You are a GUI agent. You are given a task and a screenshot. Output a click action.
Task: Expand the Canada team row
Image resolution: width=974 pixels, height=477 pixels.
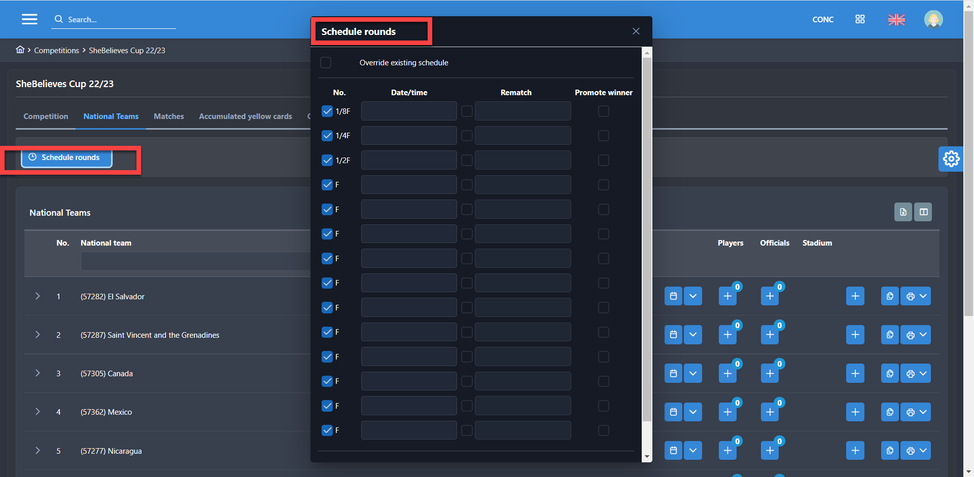point(38,373)
